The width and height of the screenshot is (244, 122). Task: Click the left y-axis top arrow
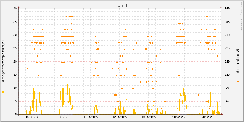coord(19,7)
